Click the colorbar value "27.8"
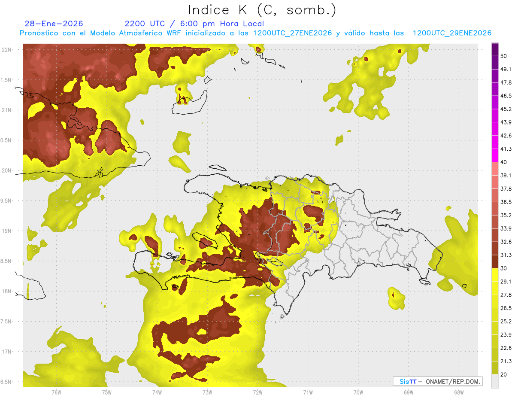The image size is (515, 398). (x=506, y=295)
